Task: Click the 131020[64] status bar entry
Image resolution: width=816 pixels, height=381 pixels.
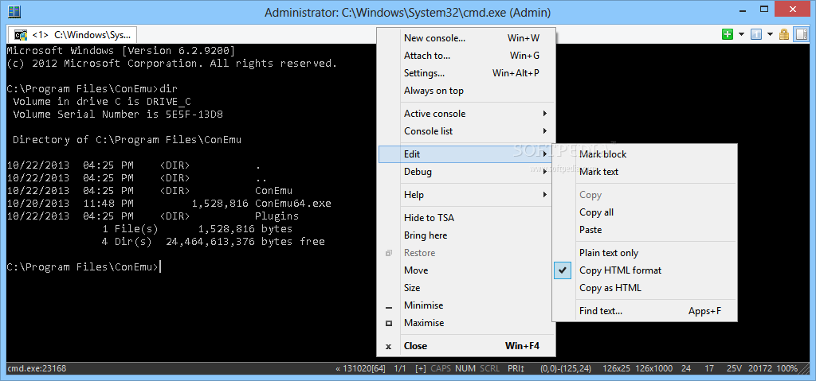Action: (x=361, y=368)
